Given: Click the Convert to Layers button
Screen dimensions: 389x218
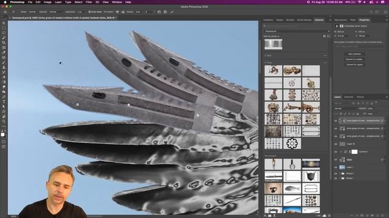Looking at the screenshot, I should point(354,65).
